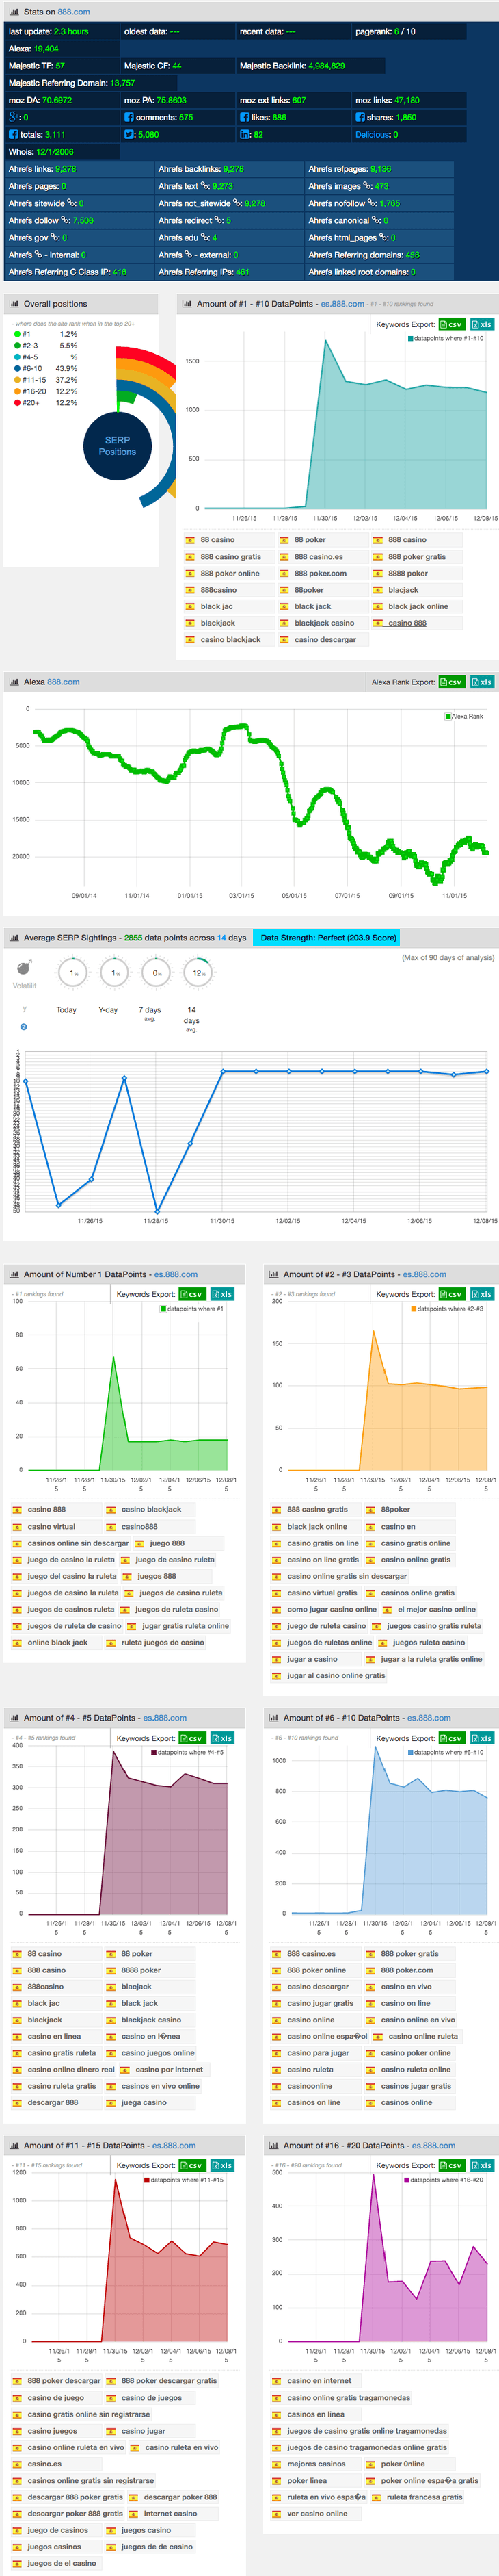Viewport: 499px width, 2576px height.
Task: Select the Today gauge showing 1%
Action: coord(73,972)
